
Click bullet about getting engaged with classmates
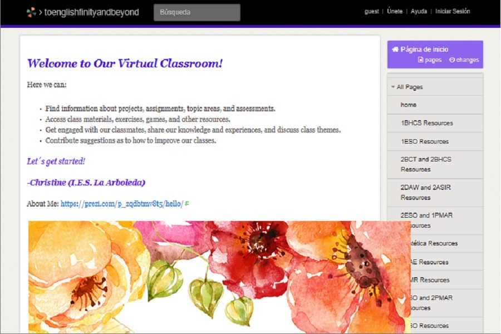193,130
